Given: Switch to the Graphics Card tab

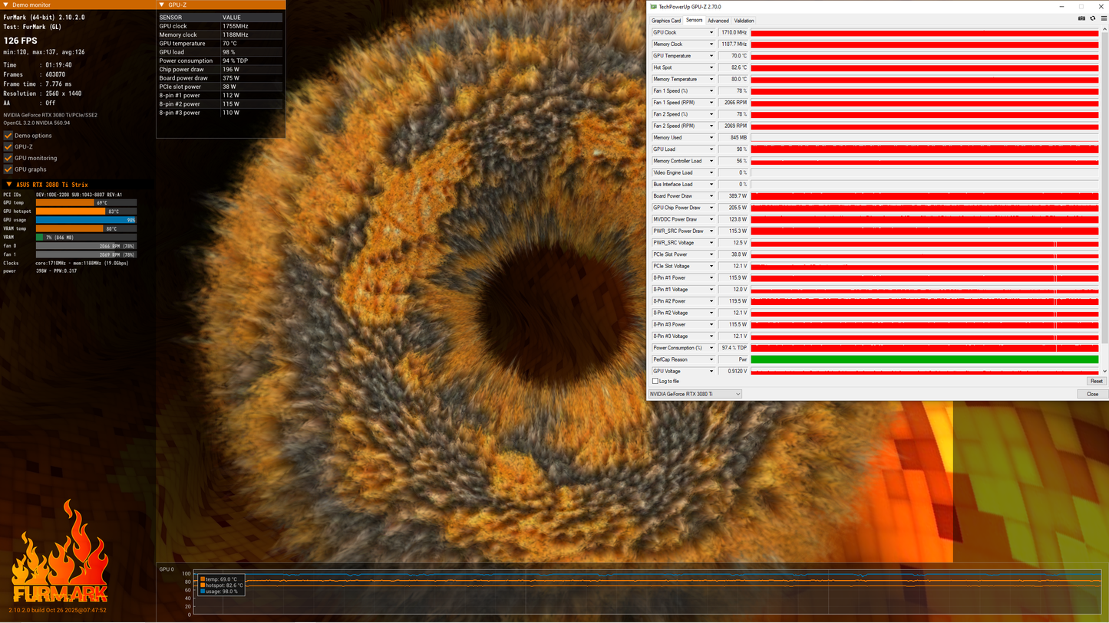Looking at the screenshot, I should 666,21.
